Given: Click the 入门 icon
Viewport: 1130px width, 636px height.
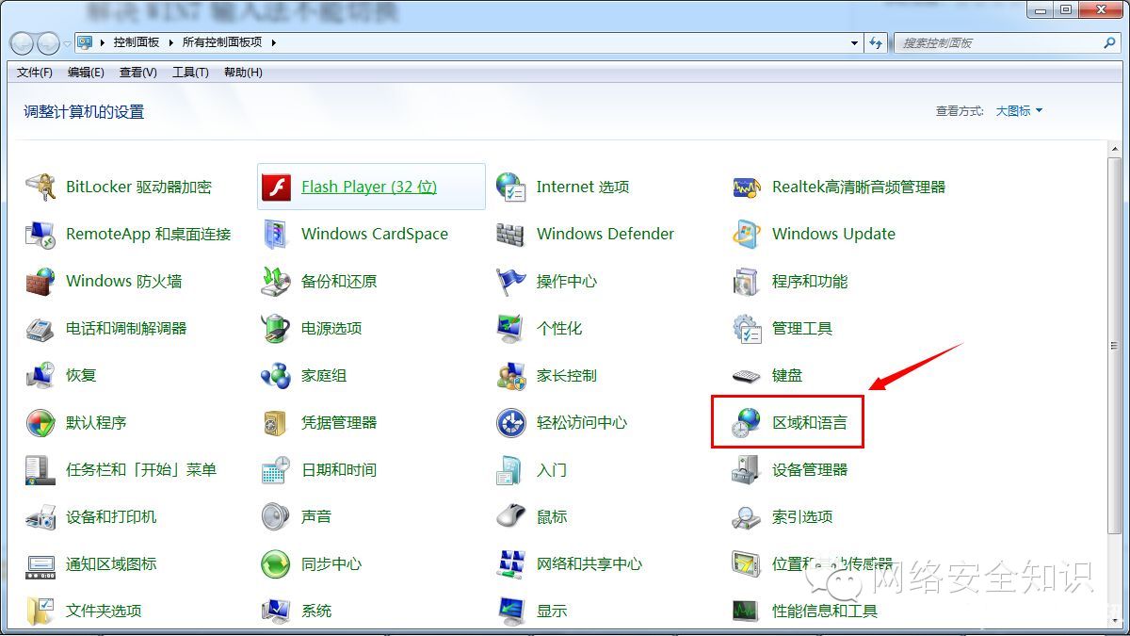Looking at the screenshot, I should click(x=510, y=469).
